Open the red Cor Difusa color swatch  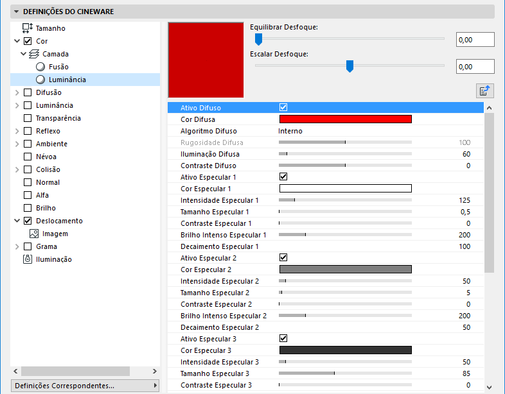point(345,119)
